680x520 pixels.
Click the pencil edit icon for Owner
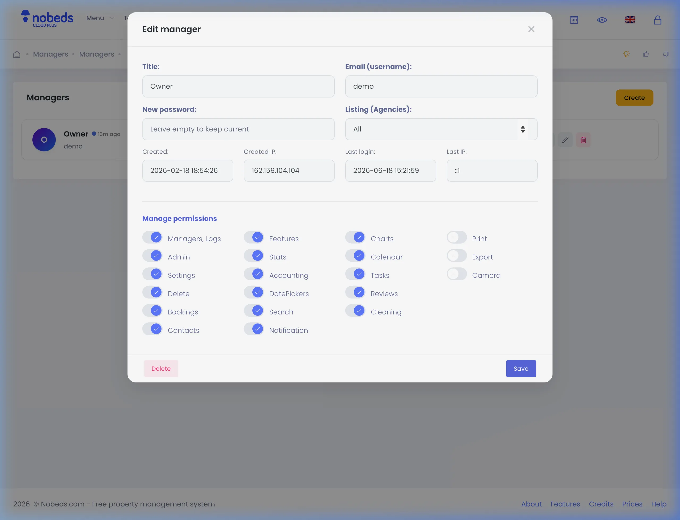(x=565, y=140)
